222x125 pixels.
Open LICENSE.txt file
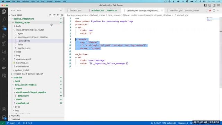(22, 63)
